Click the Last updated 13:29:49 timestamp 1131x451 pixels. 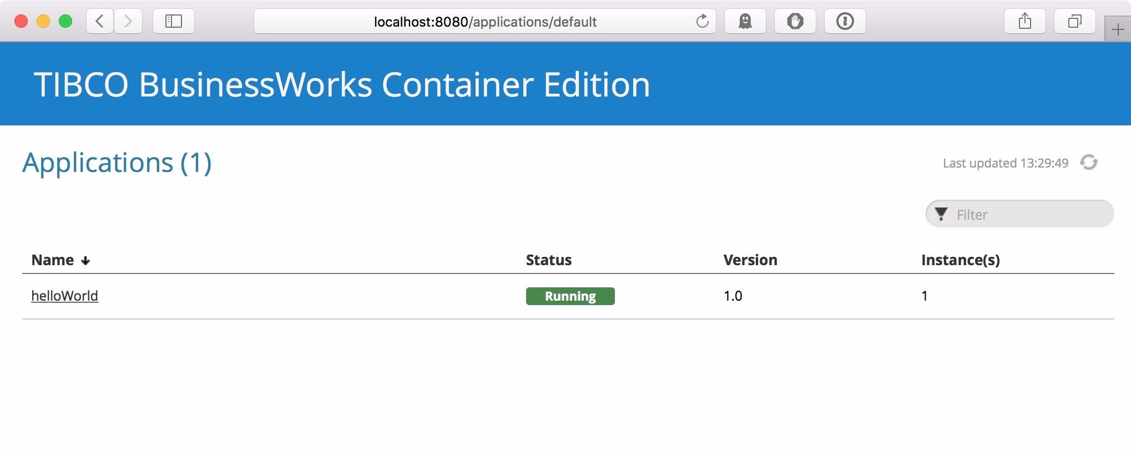pyautogui.click(x=1005, y=163)
